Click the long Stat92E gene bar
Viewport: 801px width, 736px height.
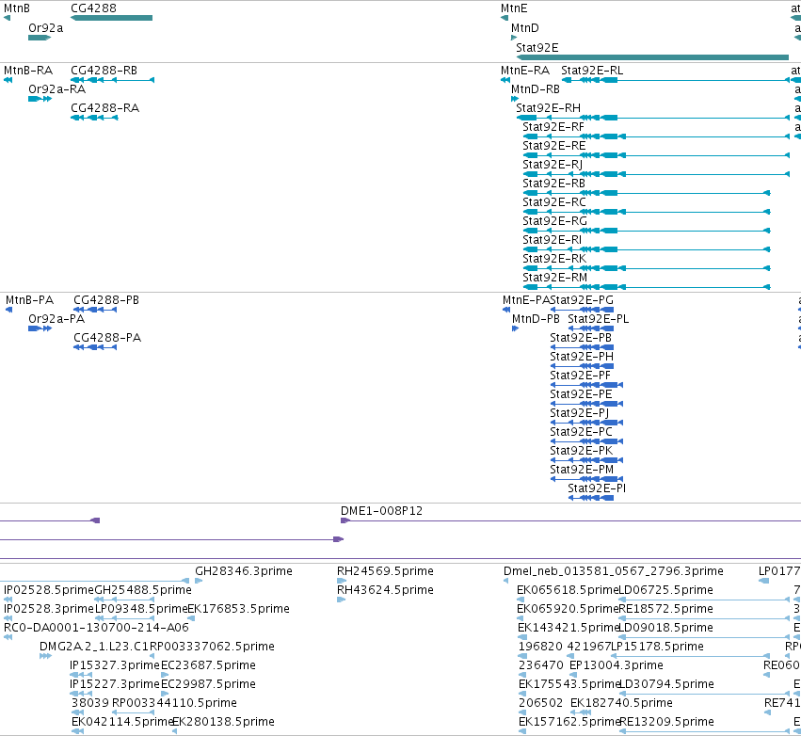click(652, 57)
